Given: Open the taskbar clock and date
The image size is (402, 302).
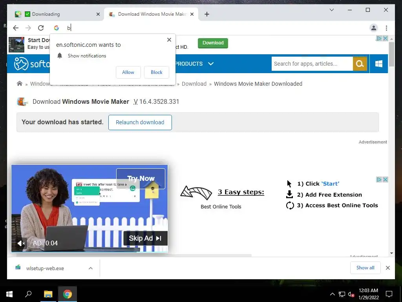Looking at the screenshot, I should (368, 294).
